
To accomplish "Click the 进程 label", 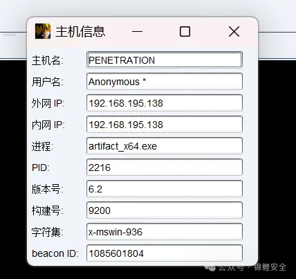I will [x=42, y=146].
